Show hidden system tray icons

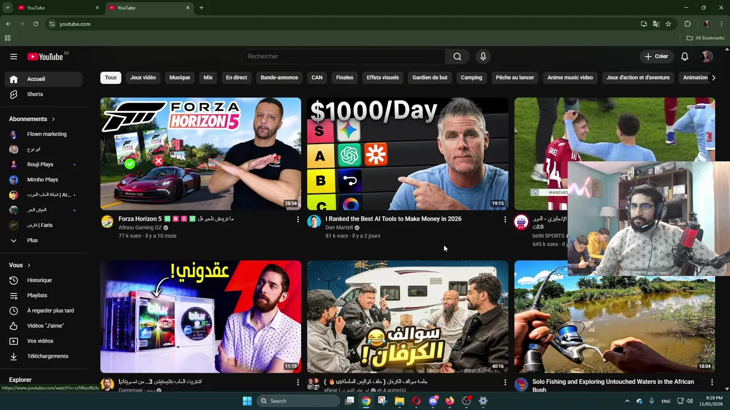(627, 401)
